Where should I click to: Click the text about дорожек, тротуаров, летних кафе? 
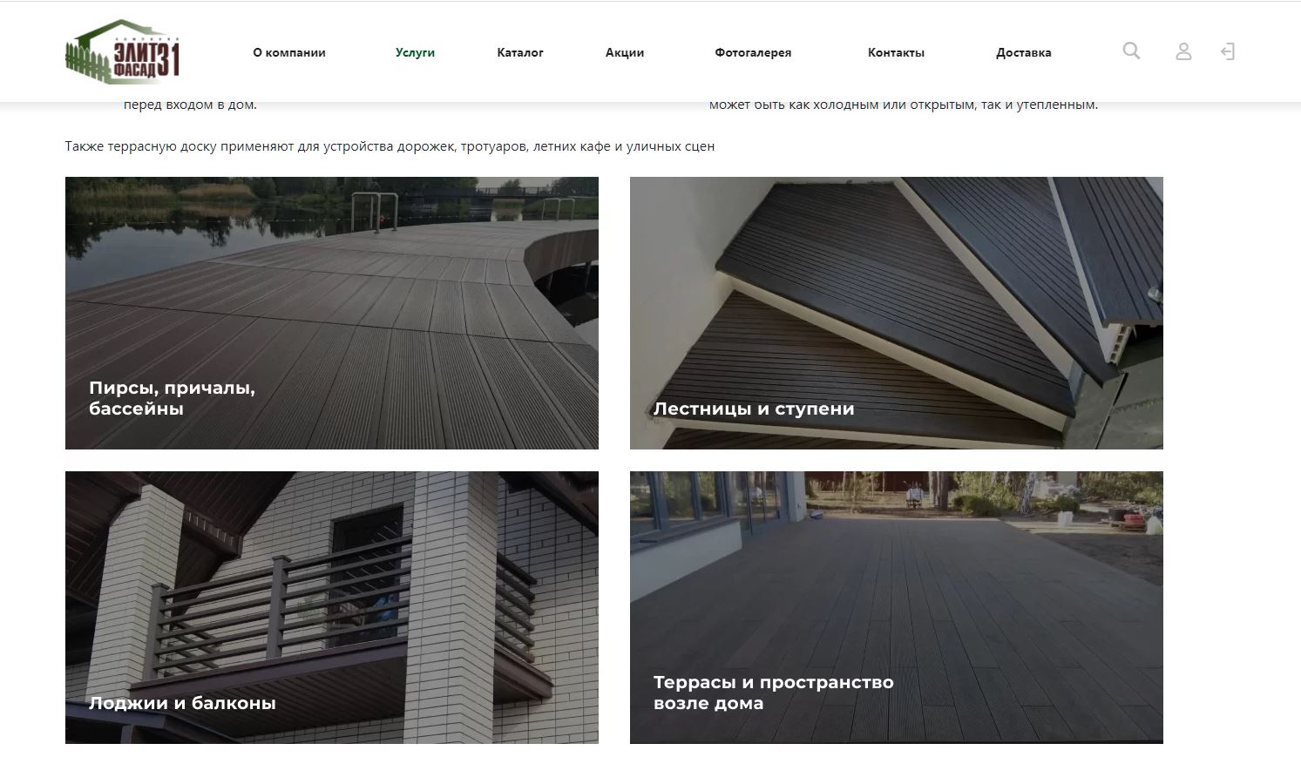[x=390, y=146]
